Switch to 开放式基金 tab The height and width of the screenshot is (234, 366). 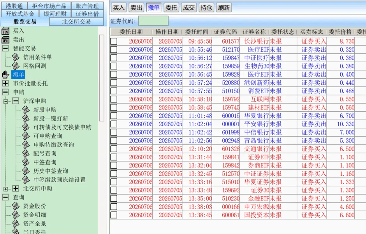point(20,14)
